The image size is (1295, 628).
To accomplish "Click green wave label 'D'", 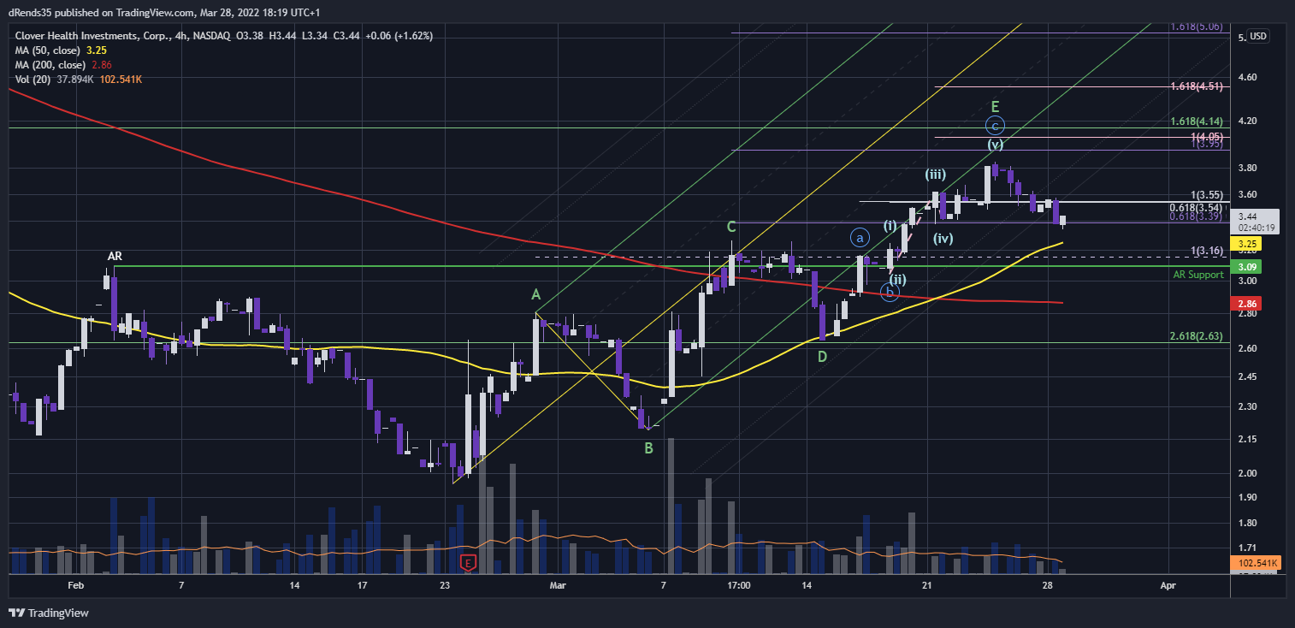I will coord(822,357).
